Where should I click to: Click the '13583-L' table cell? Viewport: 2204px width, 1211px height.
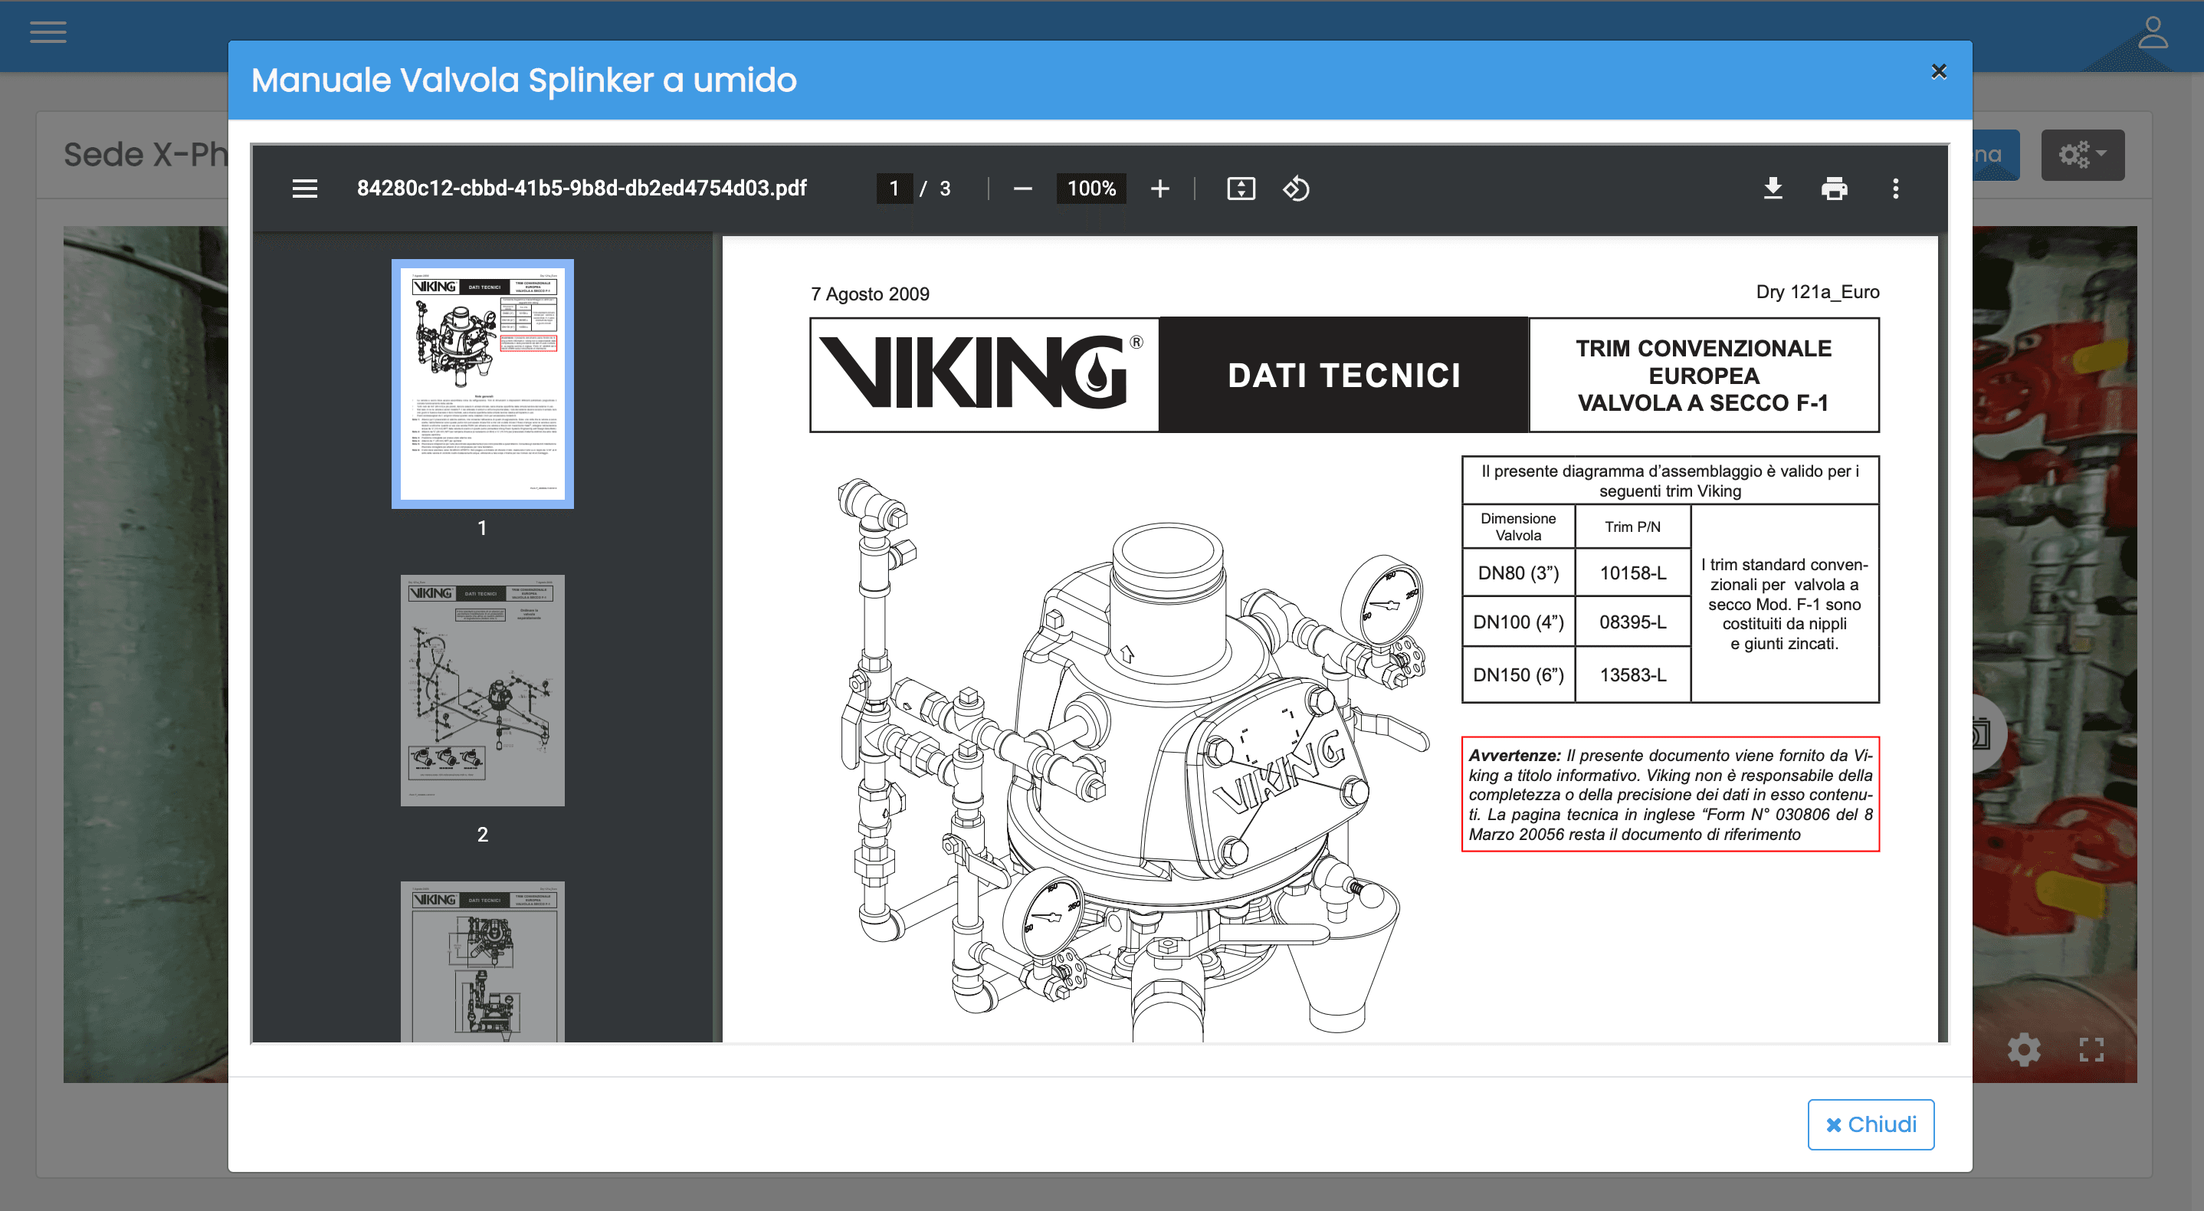point(1632,674)
